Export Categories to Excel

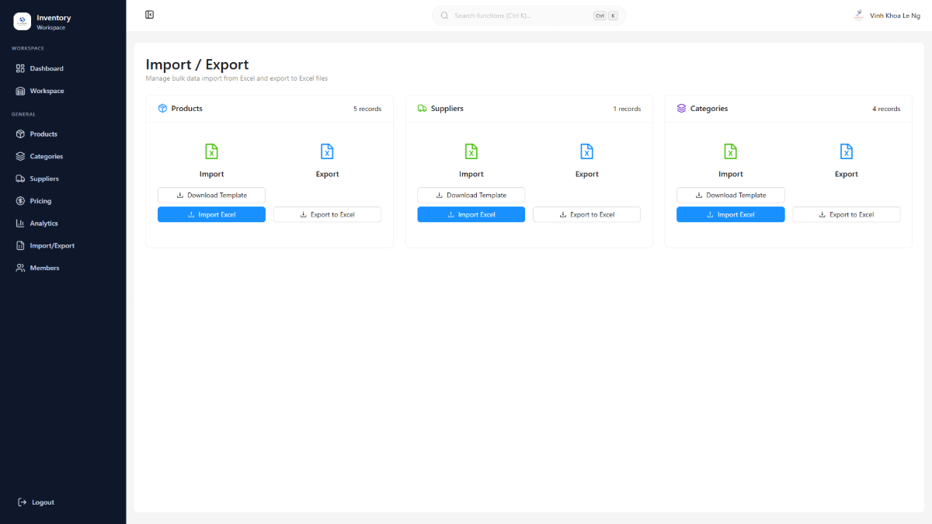[x=846, y=214]
